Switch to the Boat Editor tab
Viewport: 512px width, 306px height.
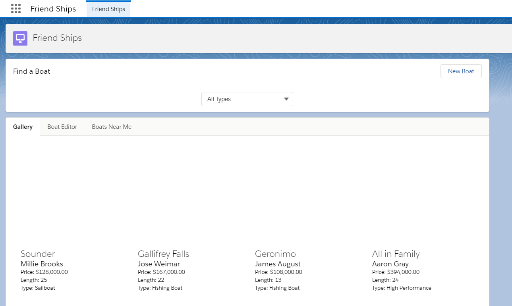point(62,127)
